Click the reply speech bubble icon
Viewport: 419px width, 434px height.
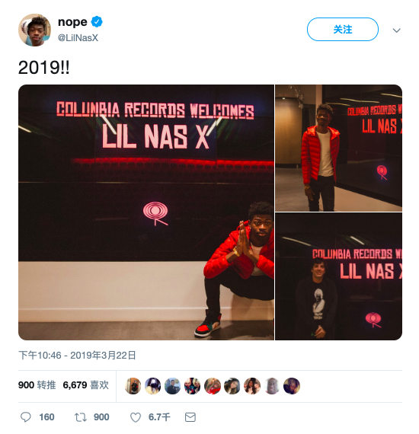click(x=26, y=416)
